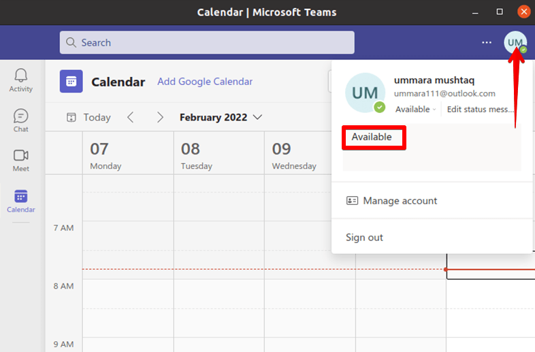This screenshot has width=535, height=352.
Task: Close the Microsoft Teams window
Action: pos(524,12)
